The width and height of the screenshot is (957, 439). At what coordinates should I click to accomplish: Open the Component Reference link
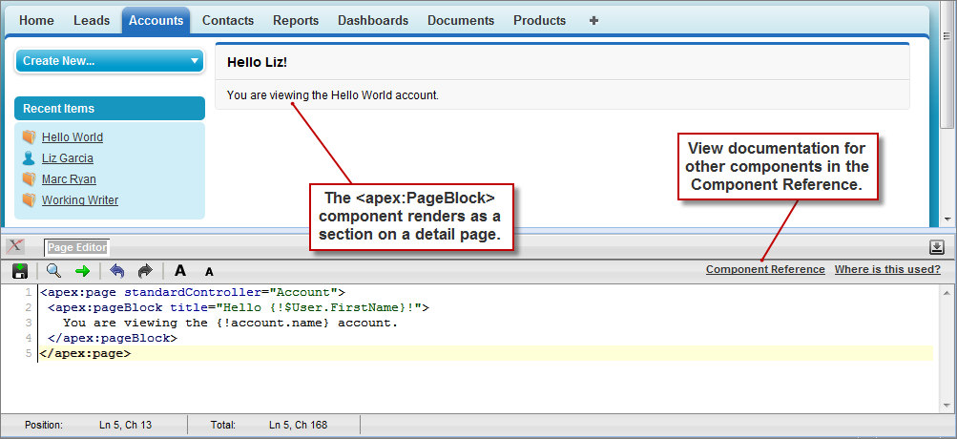pyautogui.click(x=765, y=270)
